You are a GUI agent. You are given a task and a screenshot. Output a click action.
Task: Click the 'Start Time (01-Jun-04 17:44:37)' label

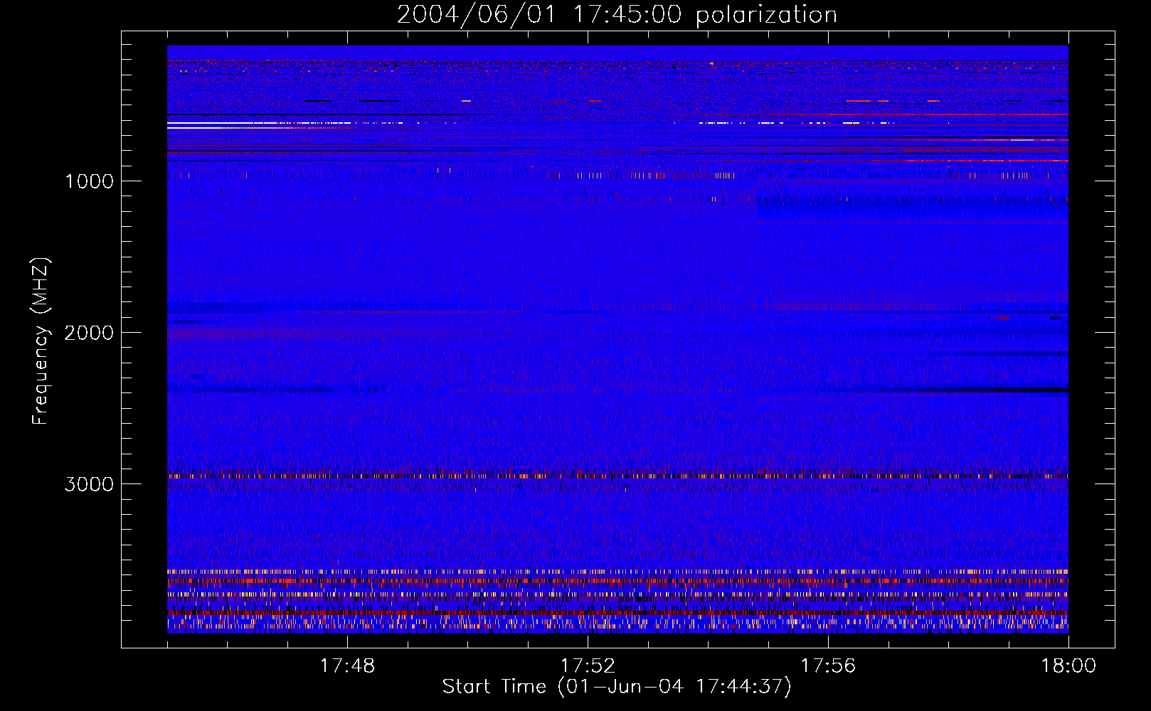[617, 687]
